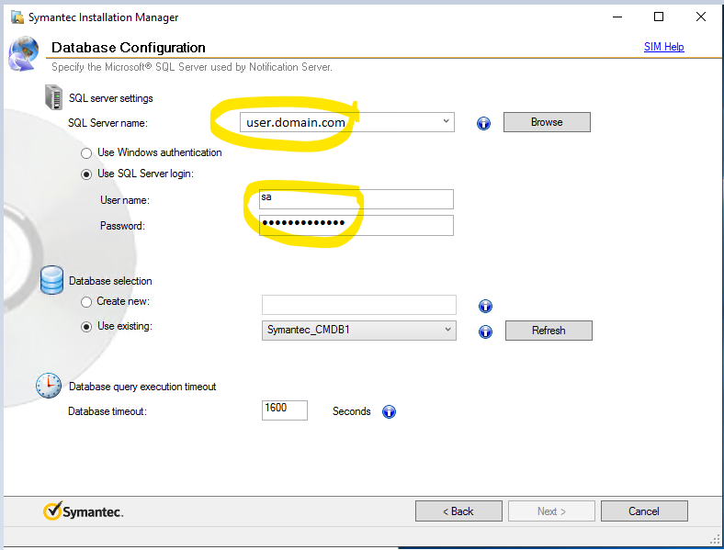The height and width of the screenshot is (550, 724).
Task: Click into the Password field
Action: 356,225
